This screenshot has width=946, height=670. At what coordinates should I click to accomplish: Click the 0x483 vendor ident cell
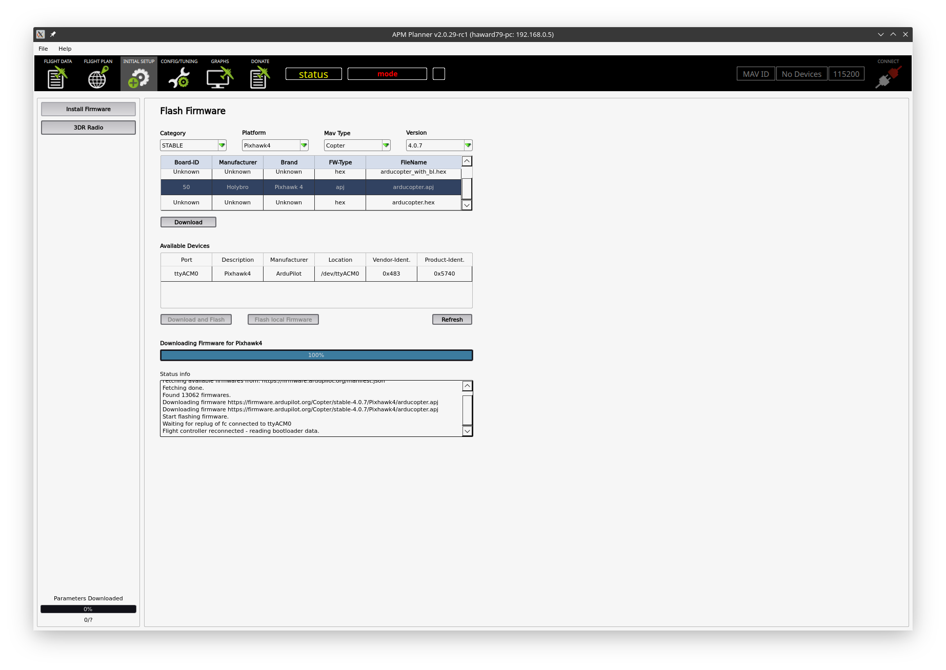pos(391,274)
